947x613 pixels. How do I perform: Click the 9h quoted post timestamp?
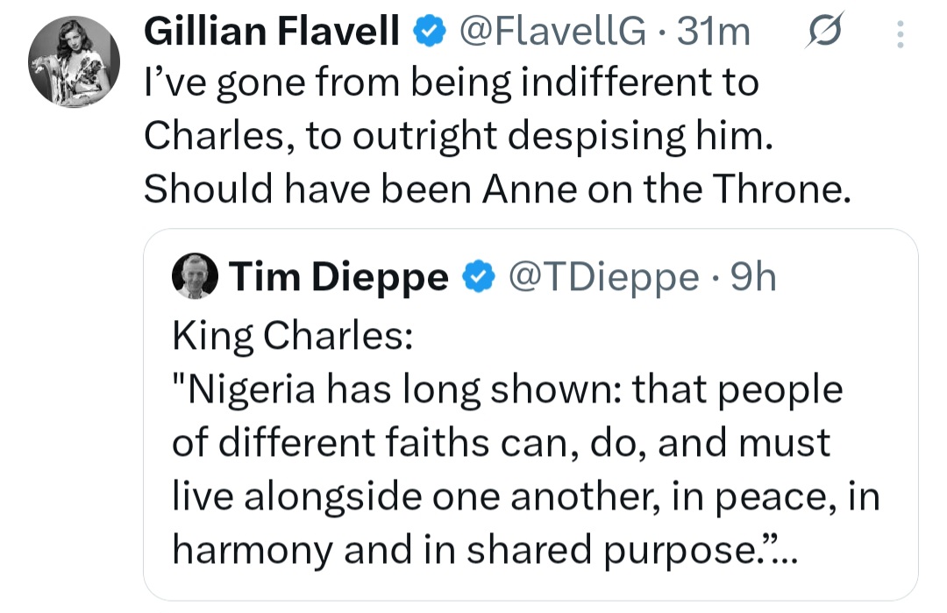click(752, 277)
